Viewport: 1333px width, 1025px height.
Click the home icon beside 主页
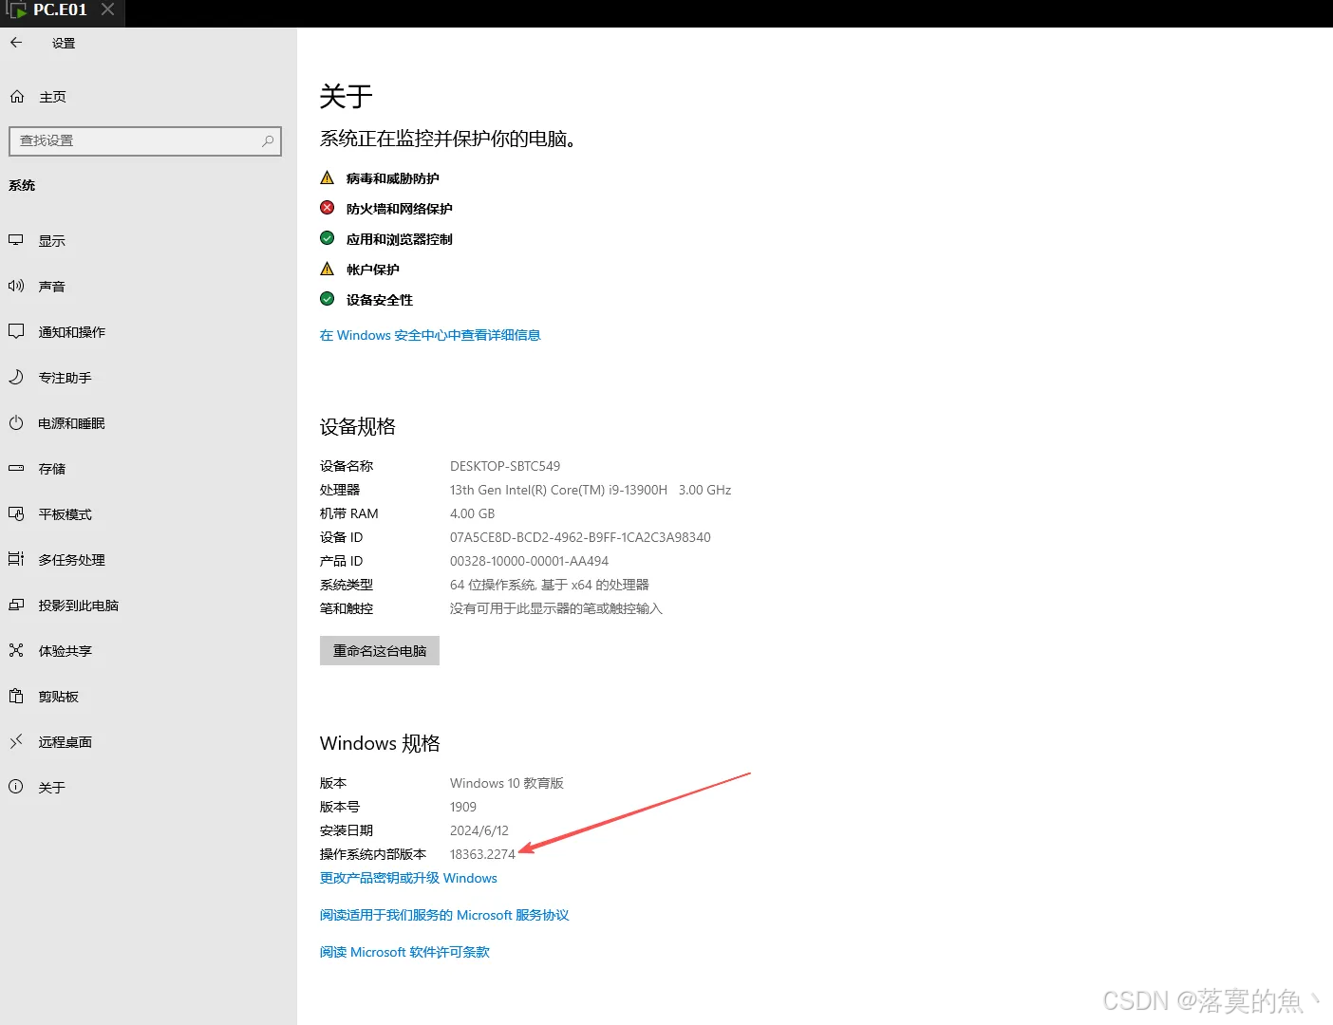pyautogui.click(x=16, y=97)
